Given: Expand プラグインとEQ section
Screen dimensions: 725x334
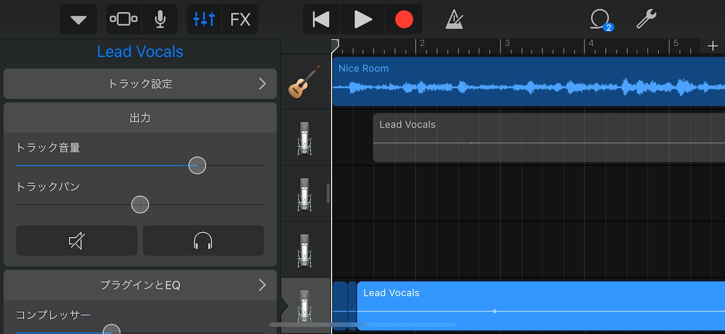Looking at the screenshot, I should coord(140,285).
